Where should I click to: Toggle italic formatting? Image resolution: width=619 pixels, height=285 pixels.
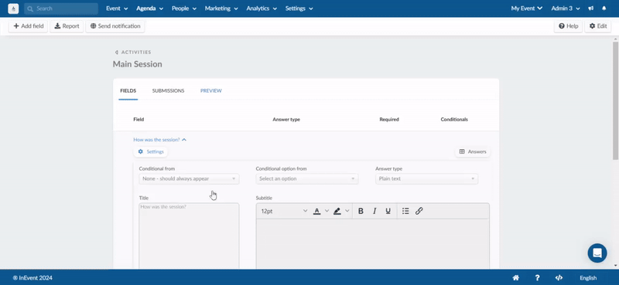(x=374, y=211)
